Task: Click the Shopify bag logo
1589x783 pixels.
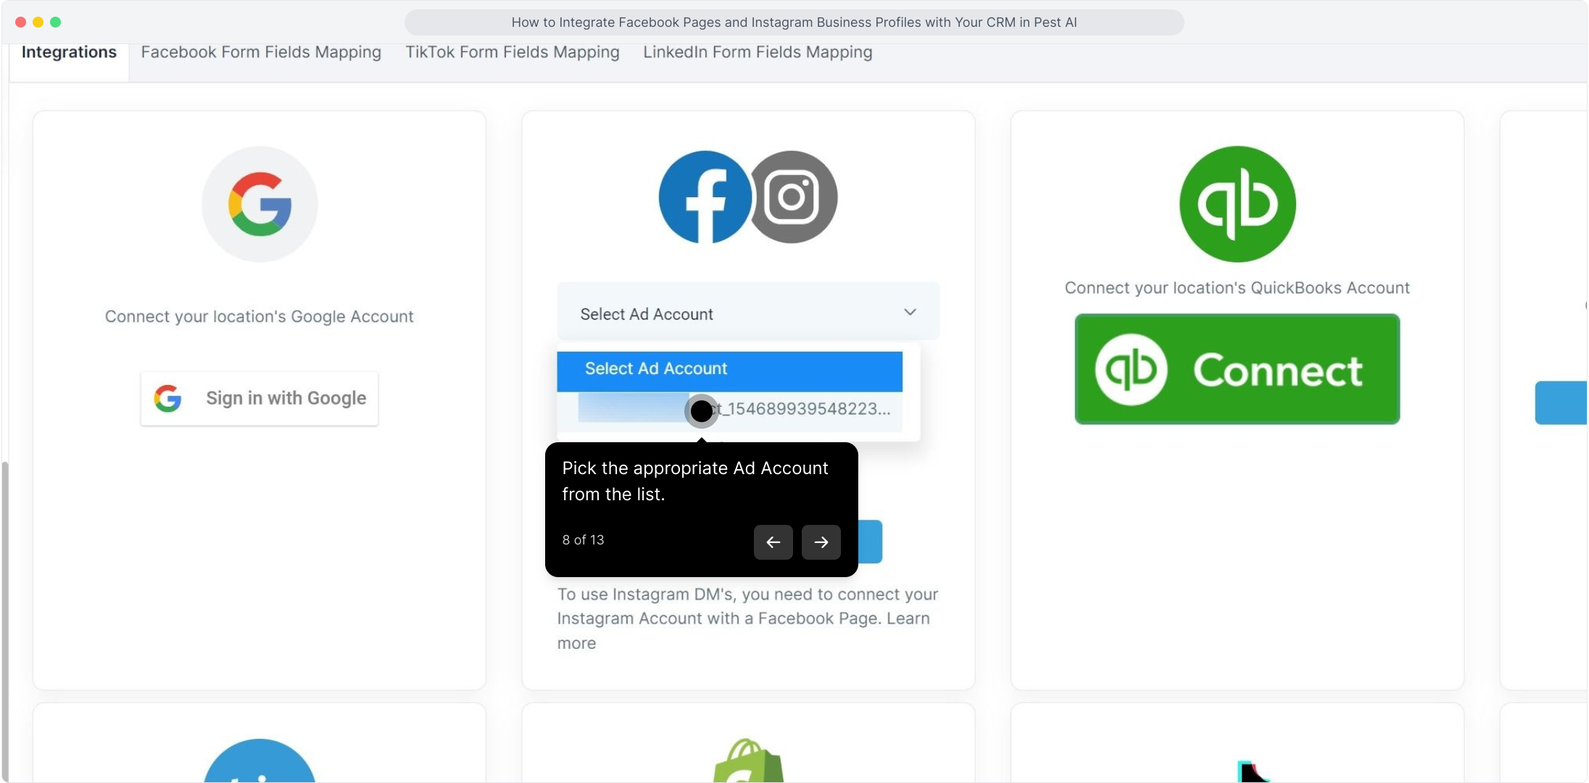Action: pyautogui.click(x=748, y=760)
